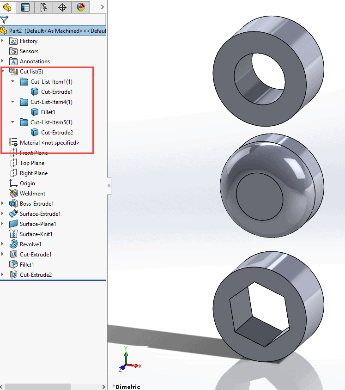Switch to the ConfigurationManager tab
This screenshot has height=390, width=345.
point(43,7)
